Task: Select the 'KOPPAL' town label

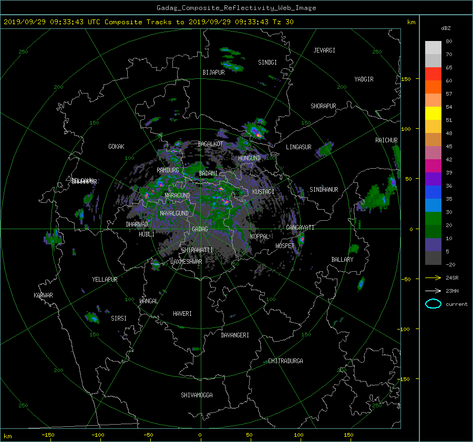Action: (260, 237)
